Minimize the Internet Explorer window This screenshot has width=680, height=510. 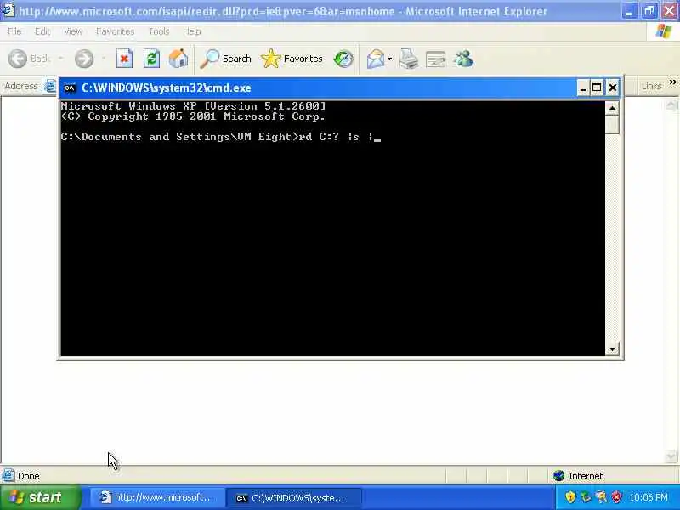click(629, 11)
